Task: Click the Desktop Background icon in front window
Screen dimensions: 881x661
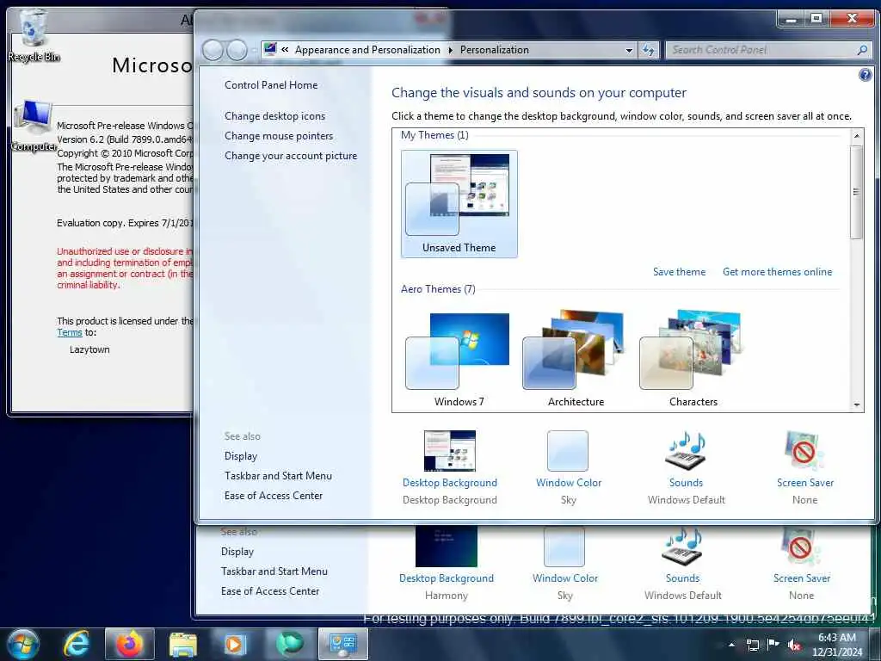Action: 449,450
